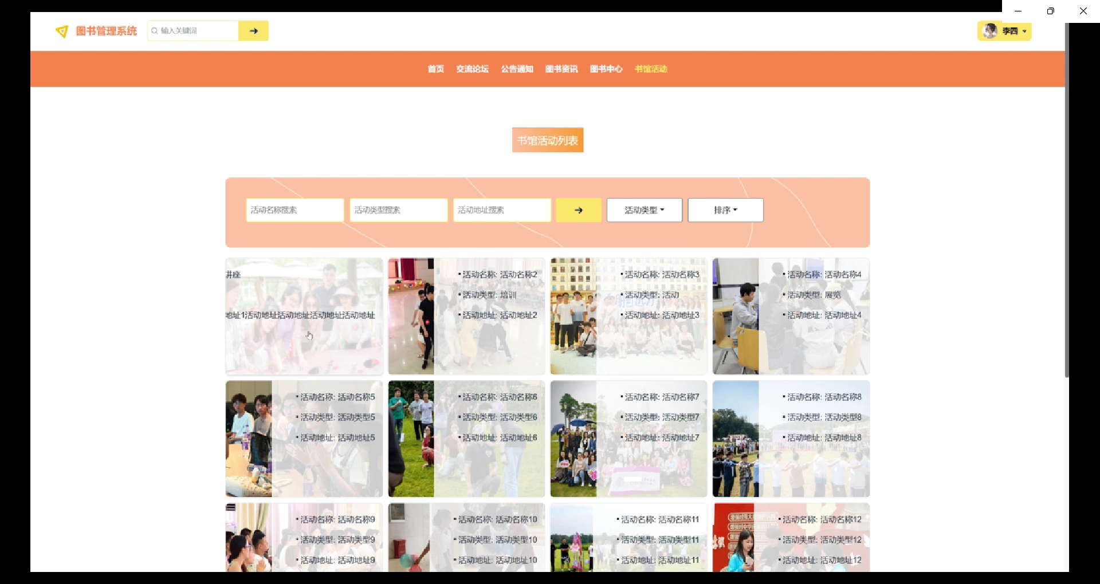
Task: Click the text 活动地址: 活动地址7
Action: (x=662, y=438)
